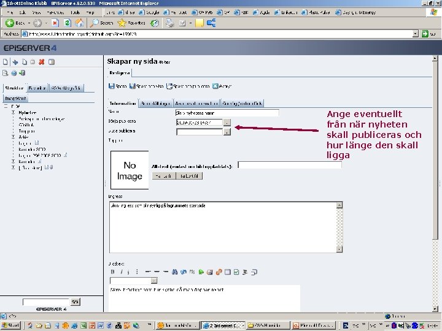The image size is (442, 331).
Task: Click the Spara och publicera button
Action: click(x=188, y=86)
